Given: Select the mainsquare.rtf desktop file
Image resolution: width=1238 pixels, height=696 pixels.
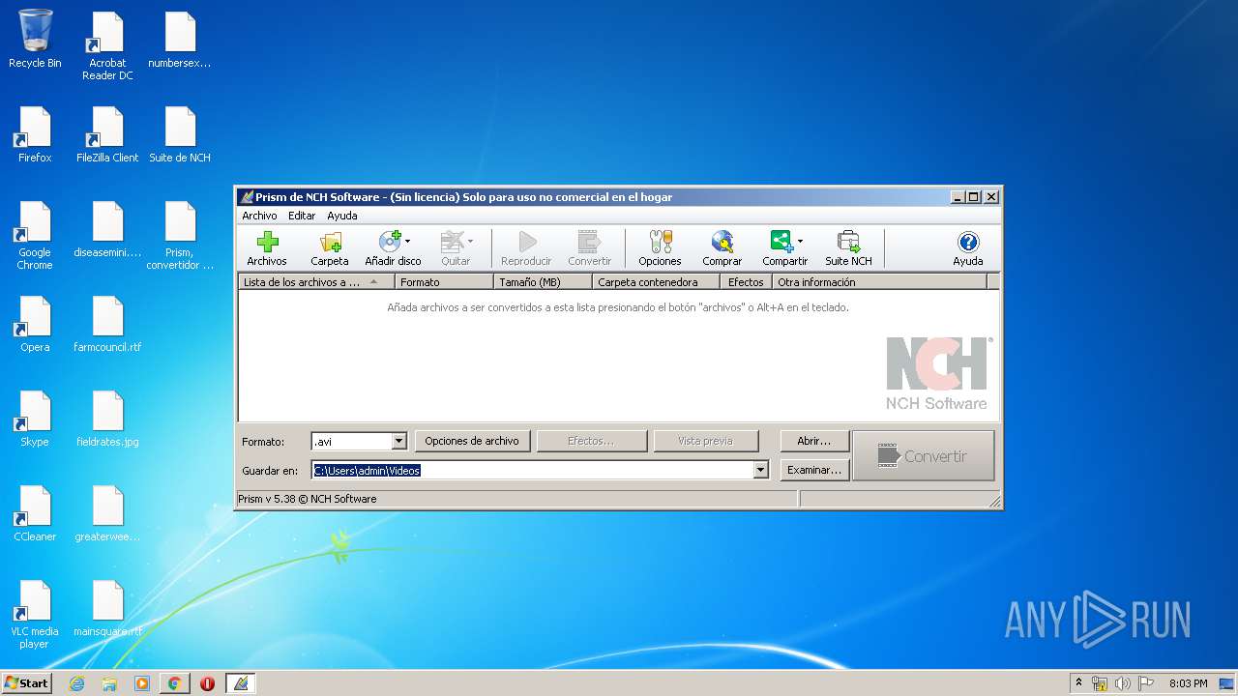Looking at the screenshot, I should (107, 608).
